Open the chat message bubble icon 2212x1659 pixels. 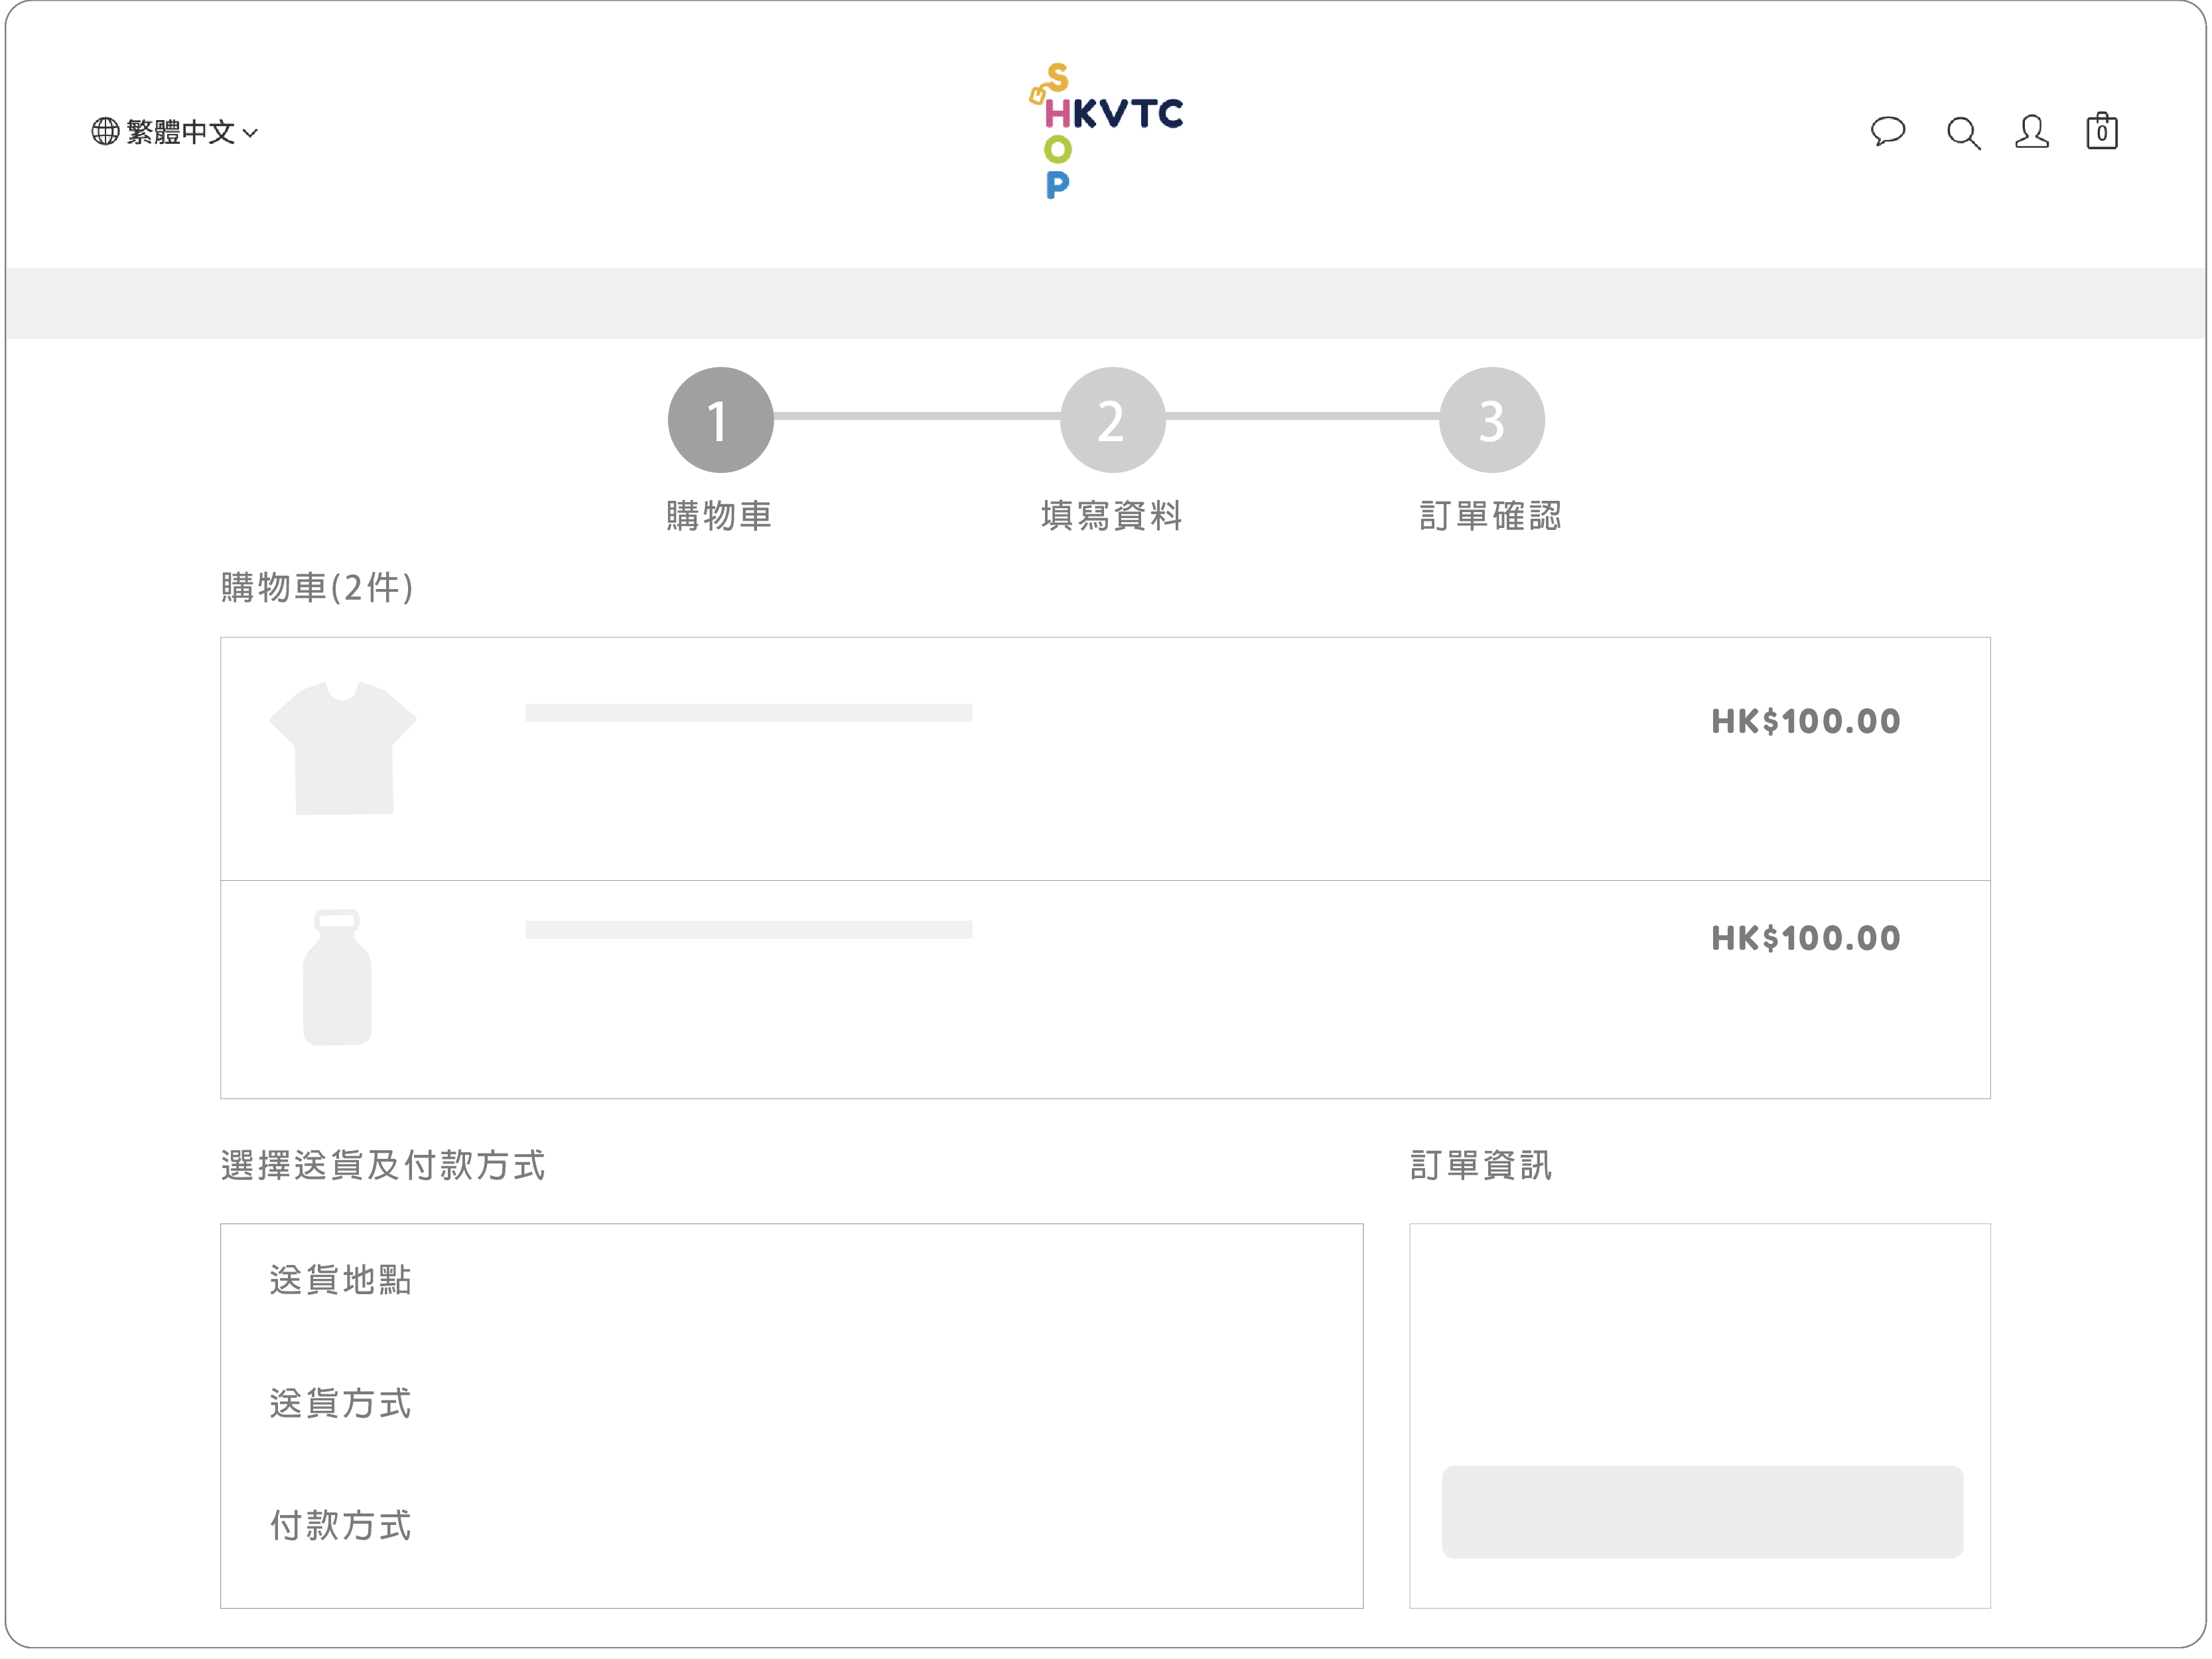pos(1887,131)
